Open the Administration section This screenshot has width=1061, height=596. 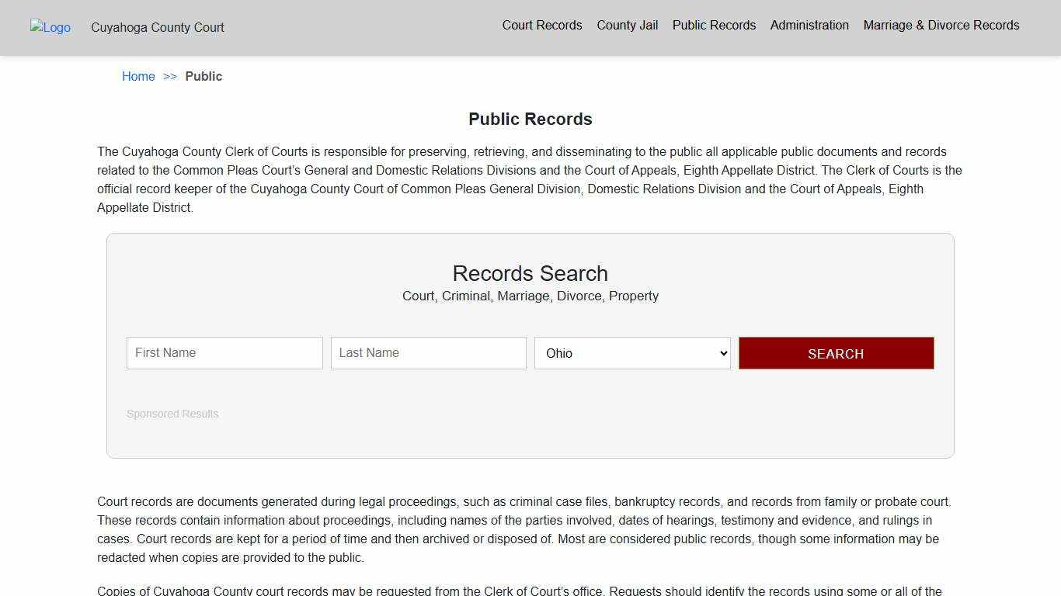(809, 25)
